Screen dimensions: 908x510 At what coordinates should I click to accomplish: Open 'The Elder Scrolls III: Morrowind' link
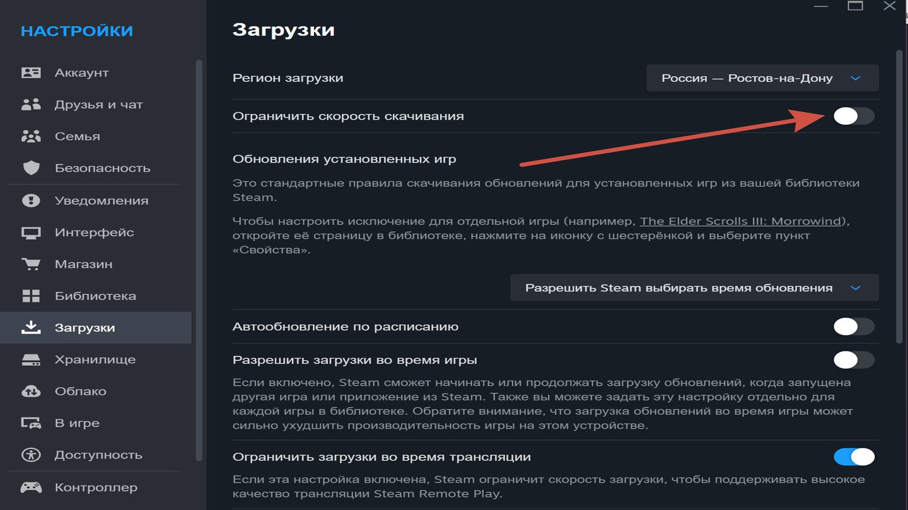pos(740,221)
